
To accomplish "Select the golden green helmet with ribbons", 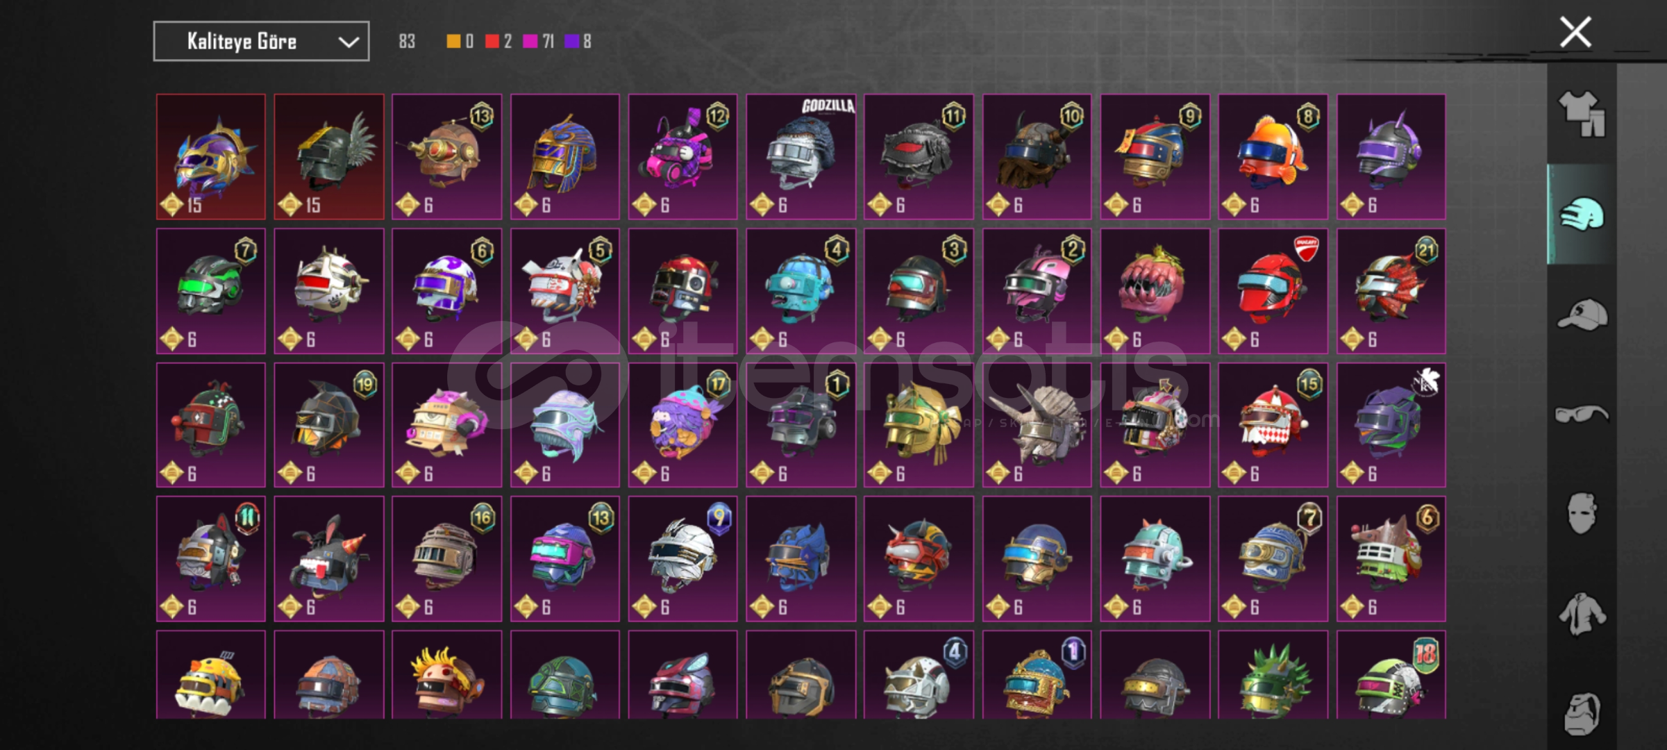I will tap(919, 425).
